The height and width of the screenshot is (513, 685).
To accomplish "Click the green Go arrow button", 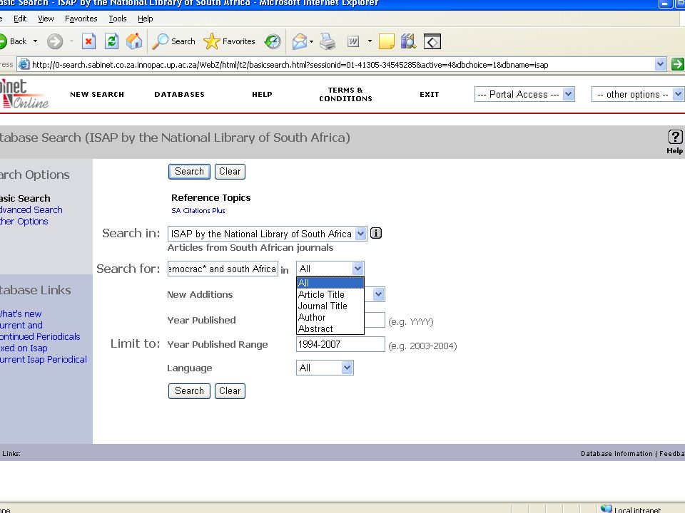I will 678,64.
